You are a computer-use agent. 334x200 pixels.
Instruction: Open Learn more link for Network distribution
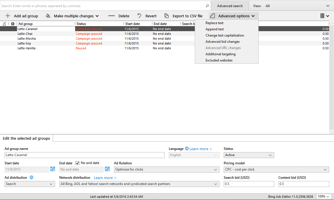(105, 178)
